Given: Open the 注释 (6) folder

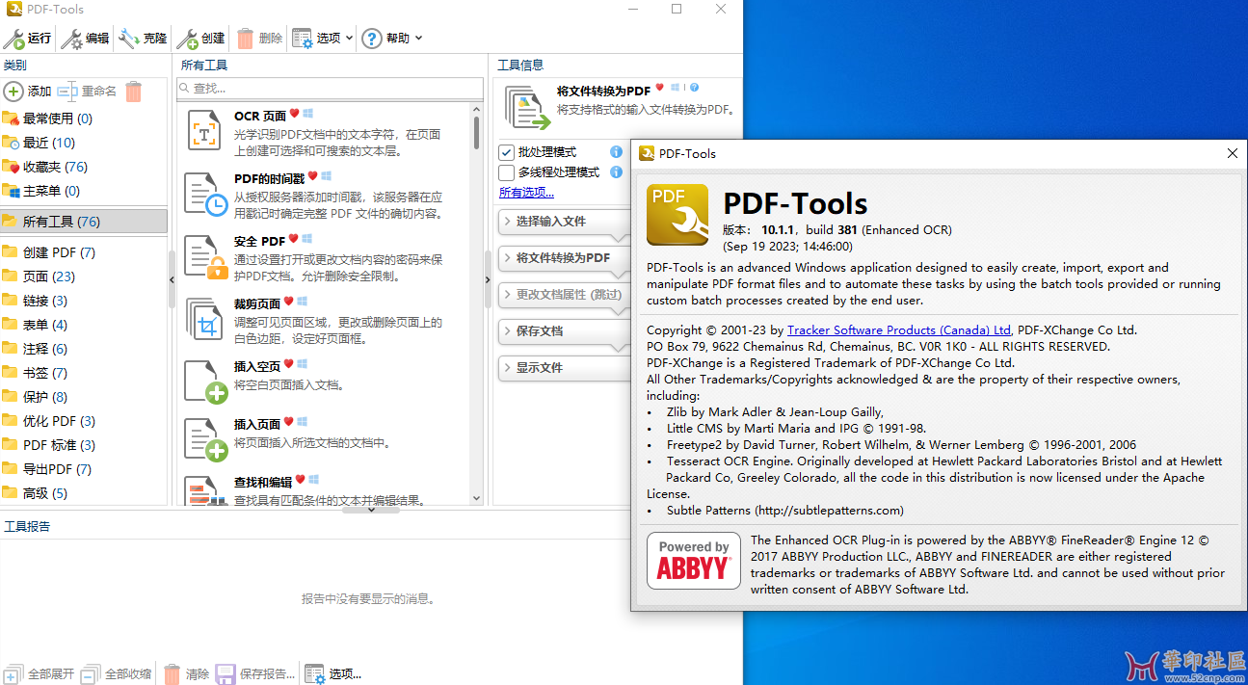Looking at the screenshot, I should click(84, 349).
